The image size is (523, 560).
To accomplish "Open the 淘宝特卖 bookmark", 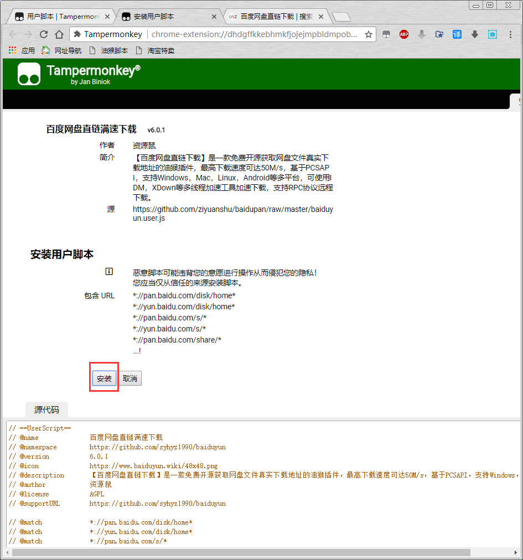I will 155,50.
